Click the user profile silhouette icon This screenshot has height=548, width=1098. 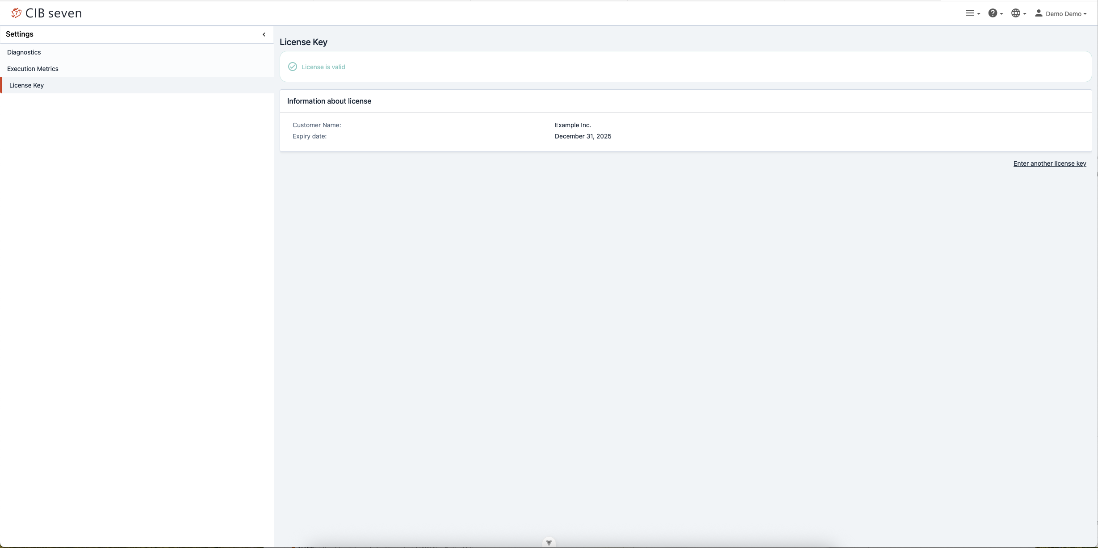pyautogui.click(x=1039, y=13)
